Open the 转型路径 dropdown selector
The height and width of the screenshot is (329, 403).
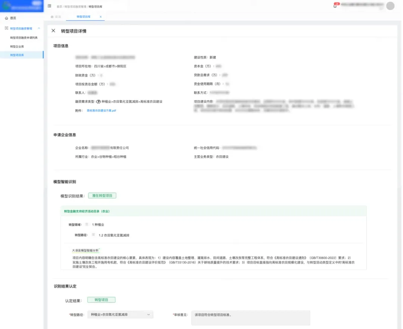(120, 315)
